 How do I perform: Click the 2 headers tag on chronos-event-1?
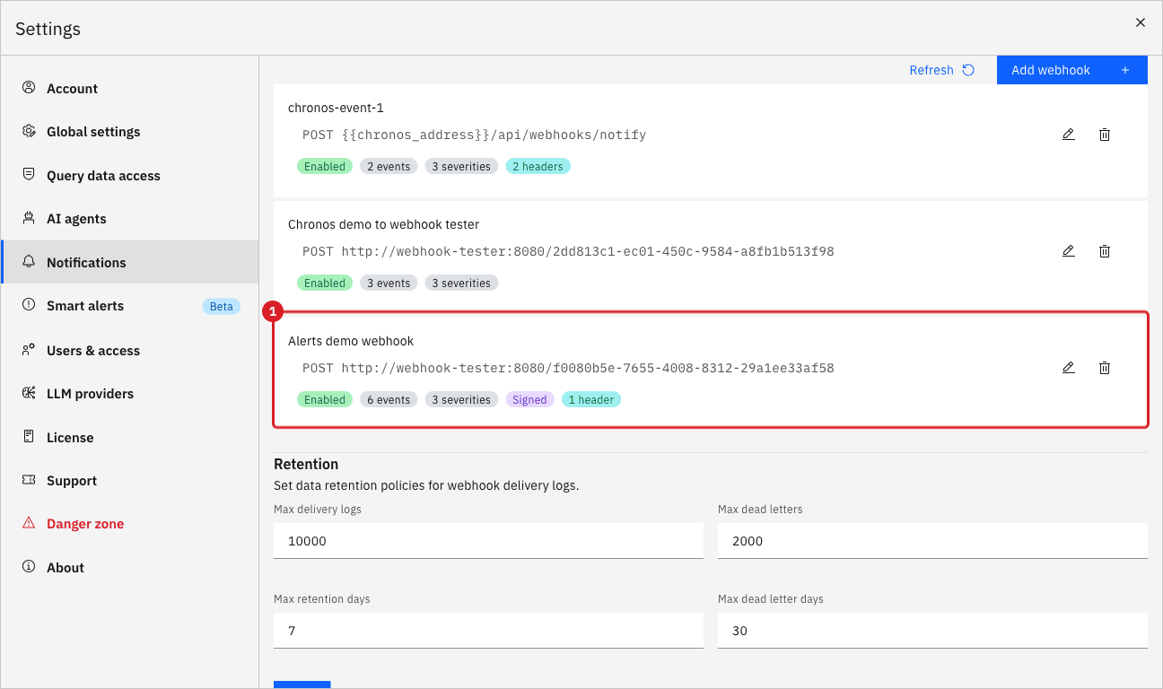point(538,167)
